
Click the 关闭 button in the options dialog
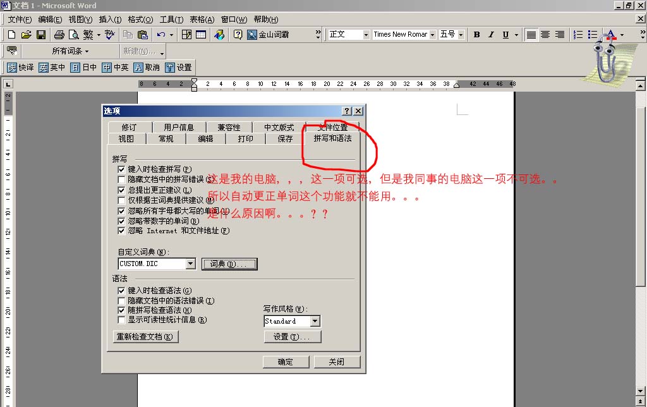pos(337,362)
